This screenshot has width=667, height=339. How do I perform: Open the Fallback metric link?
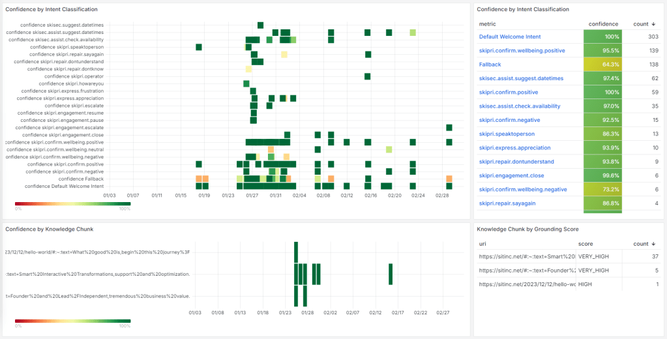(490, 65)
